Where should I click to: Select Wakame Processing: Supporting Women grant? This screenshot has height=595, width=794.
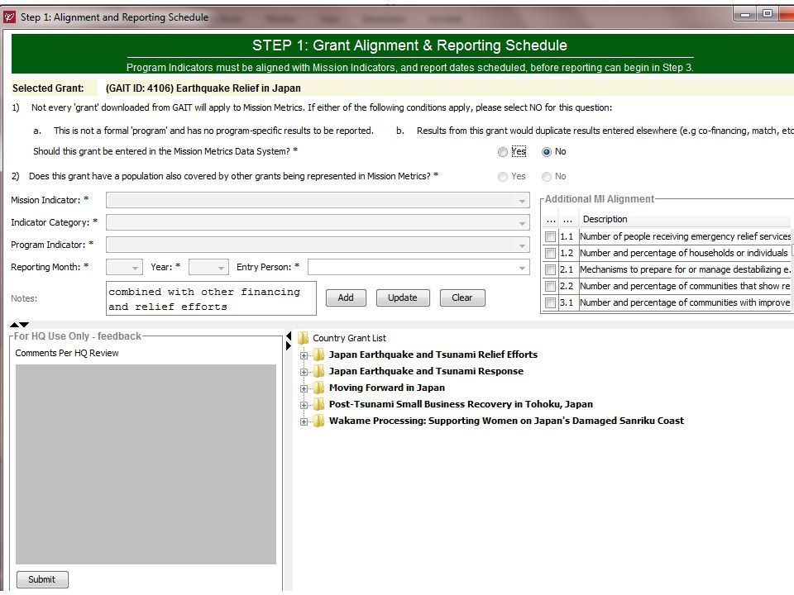(x=506, y=421)
